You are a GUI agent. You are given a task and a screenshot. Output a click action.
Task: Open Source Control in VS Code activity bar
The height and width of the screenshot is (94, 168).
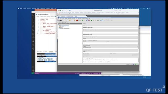[x=33, y=22]
